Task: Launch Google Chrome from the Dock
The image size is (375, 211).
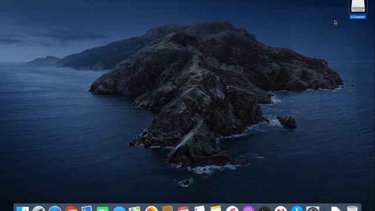Action: [71, 209]
